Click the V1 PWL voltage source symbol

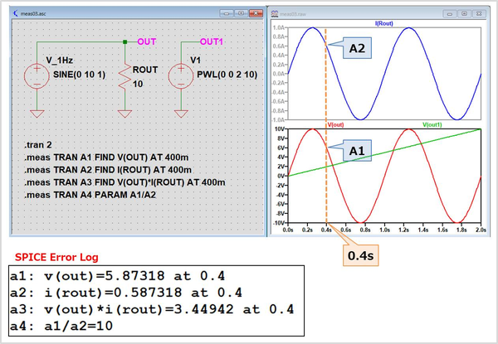click(181, 76)
